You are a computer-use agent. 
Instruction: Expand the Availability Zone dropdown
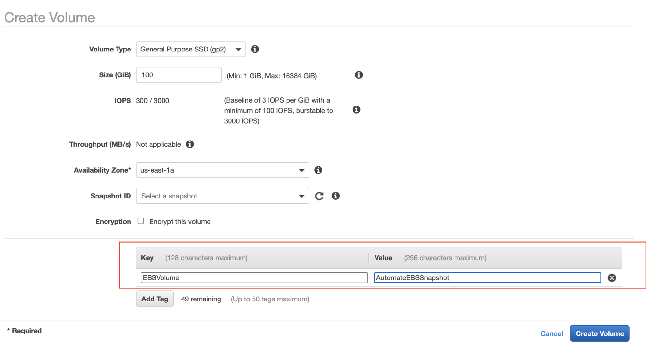coord(301,170)
